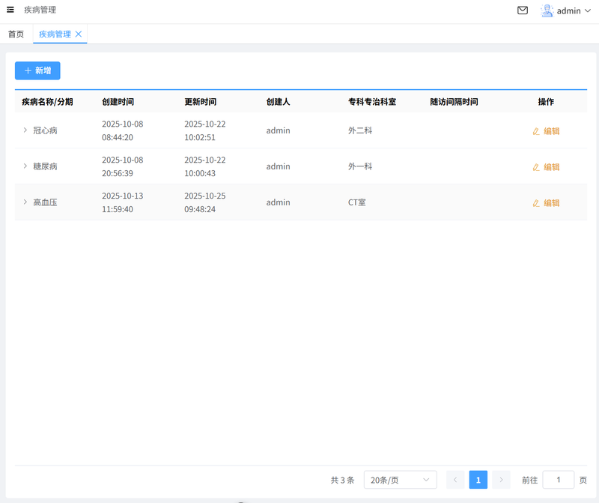Toggle the hamburger sidebar menu icon
This screenshot has height=503, width=599.
pyautogui.click(x=10, y=10)
